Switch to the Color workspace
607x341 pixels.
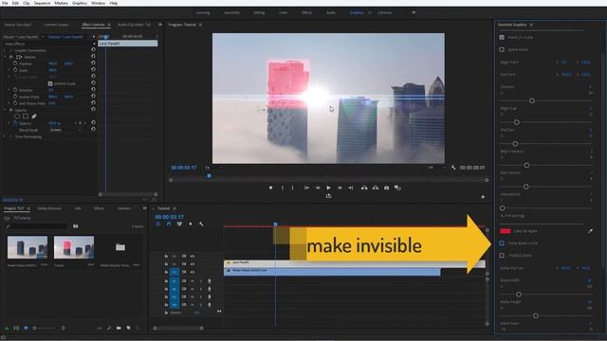tap(283, 12)
